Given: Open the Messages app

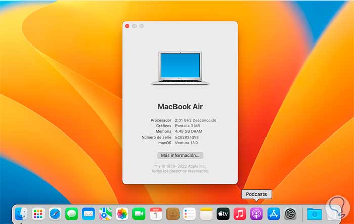Looking at the screenshot, I should (x=72, y=213).
